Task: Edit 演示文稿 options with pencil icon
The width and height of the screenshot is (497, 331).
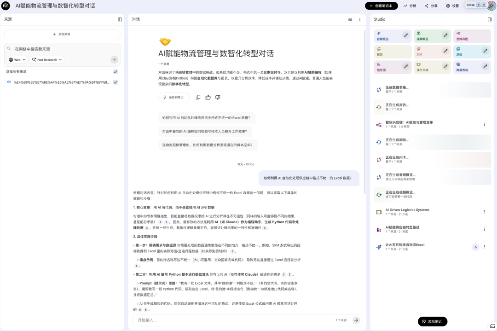Action: coord(445,66)
